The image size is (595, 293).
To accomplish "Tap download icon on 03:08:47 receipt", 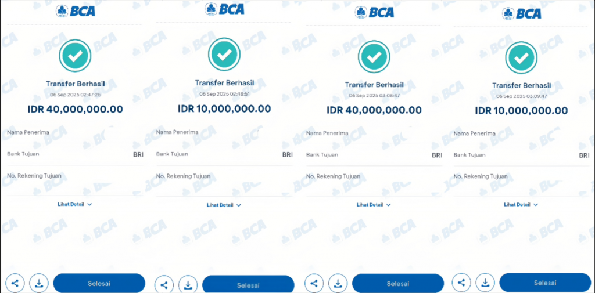I will (x=338, y=283).
